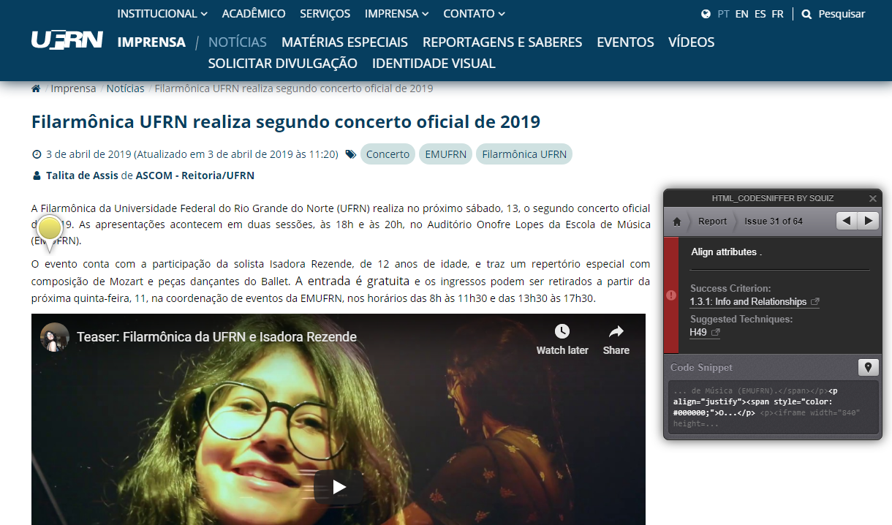Viewport: 892px width, 525px height.
Task: Open the H49 suggested technique link
Action: (x=705, y=332)
